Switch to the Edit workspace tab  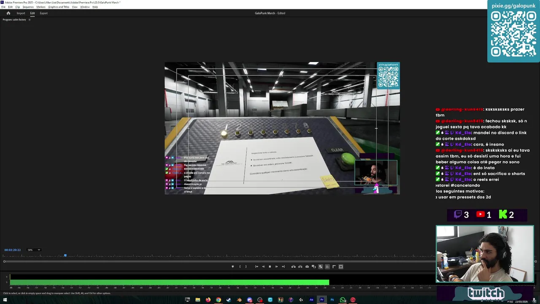pyautogui.click(x=32, y=13)
